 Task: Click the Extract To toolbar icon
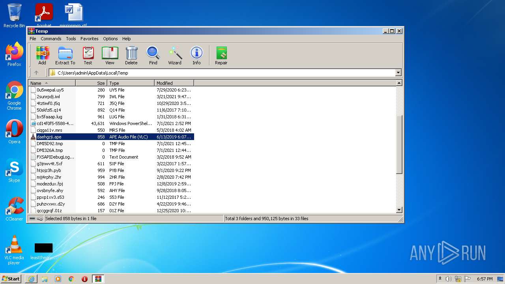pyautogui.click(x=65, y=56)
